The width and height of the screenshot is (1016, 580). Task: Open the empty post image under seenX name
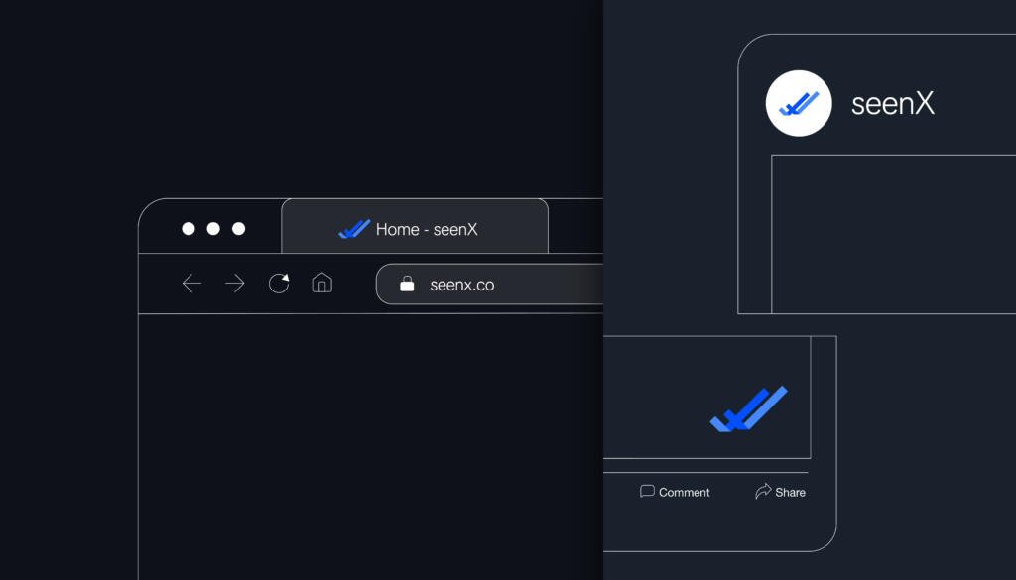(x=893, y=234)
